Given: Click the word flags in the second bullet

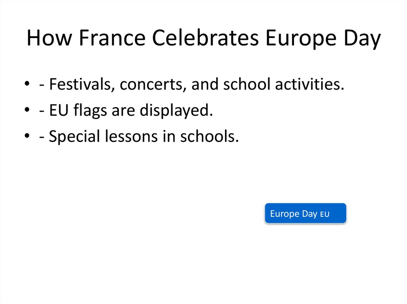Looking at the screenshot, I should click(89, 111).
